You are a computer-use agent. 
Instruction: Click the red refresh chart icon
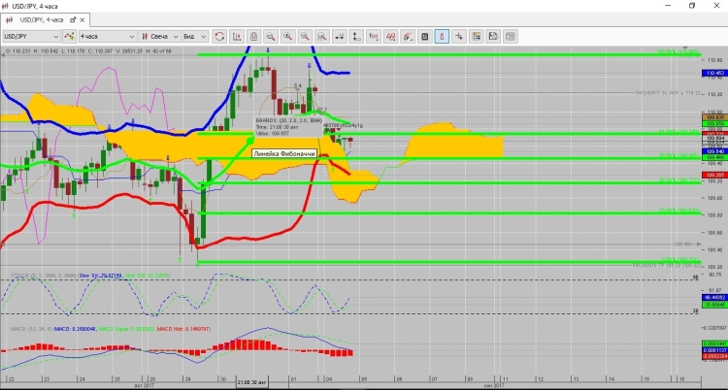(219, 36)
